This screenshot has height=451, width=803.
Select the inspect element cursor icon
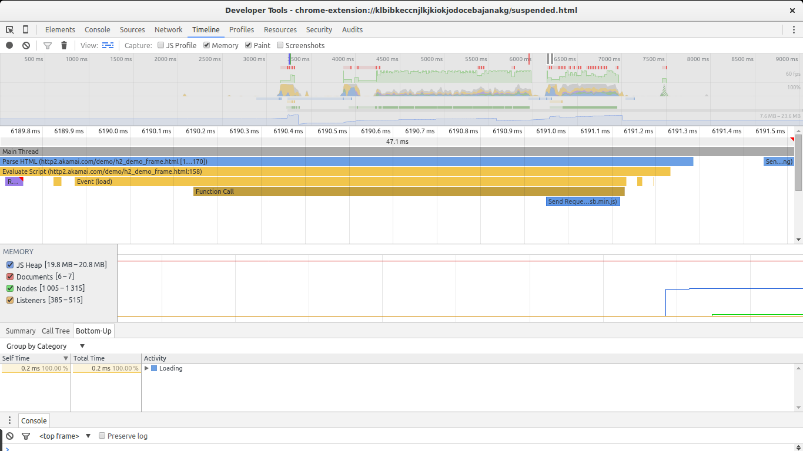(x=10, y=29)
